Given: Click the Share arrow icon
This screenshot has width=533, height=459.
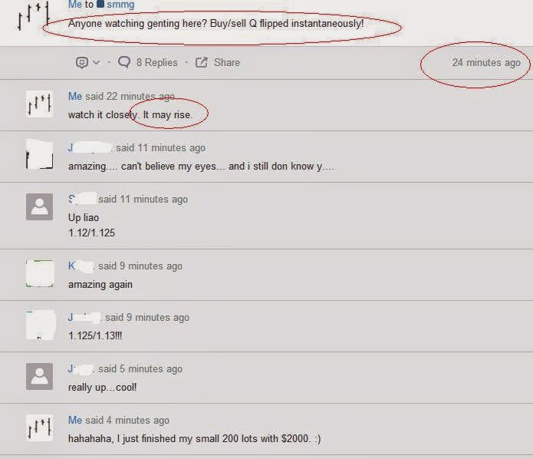Looking at the screenshot, I should click(201, 62).
